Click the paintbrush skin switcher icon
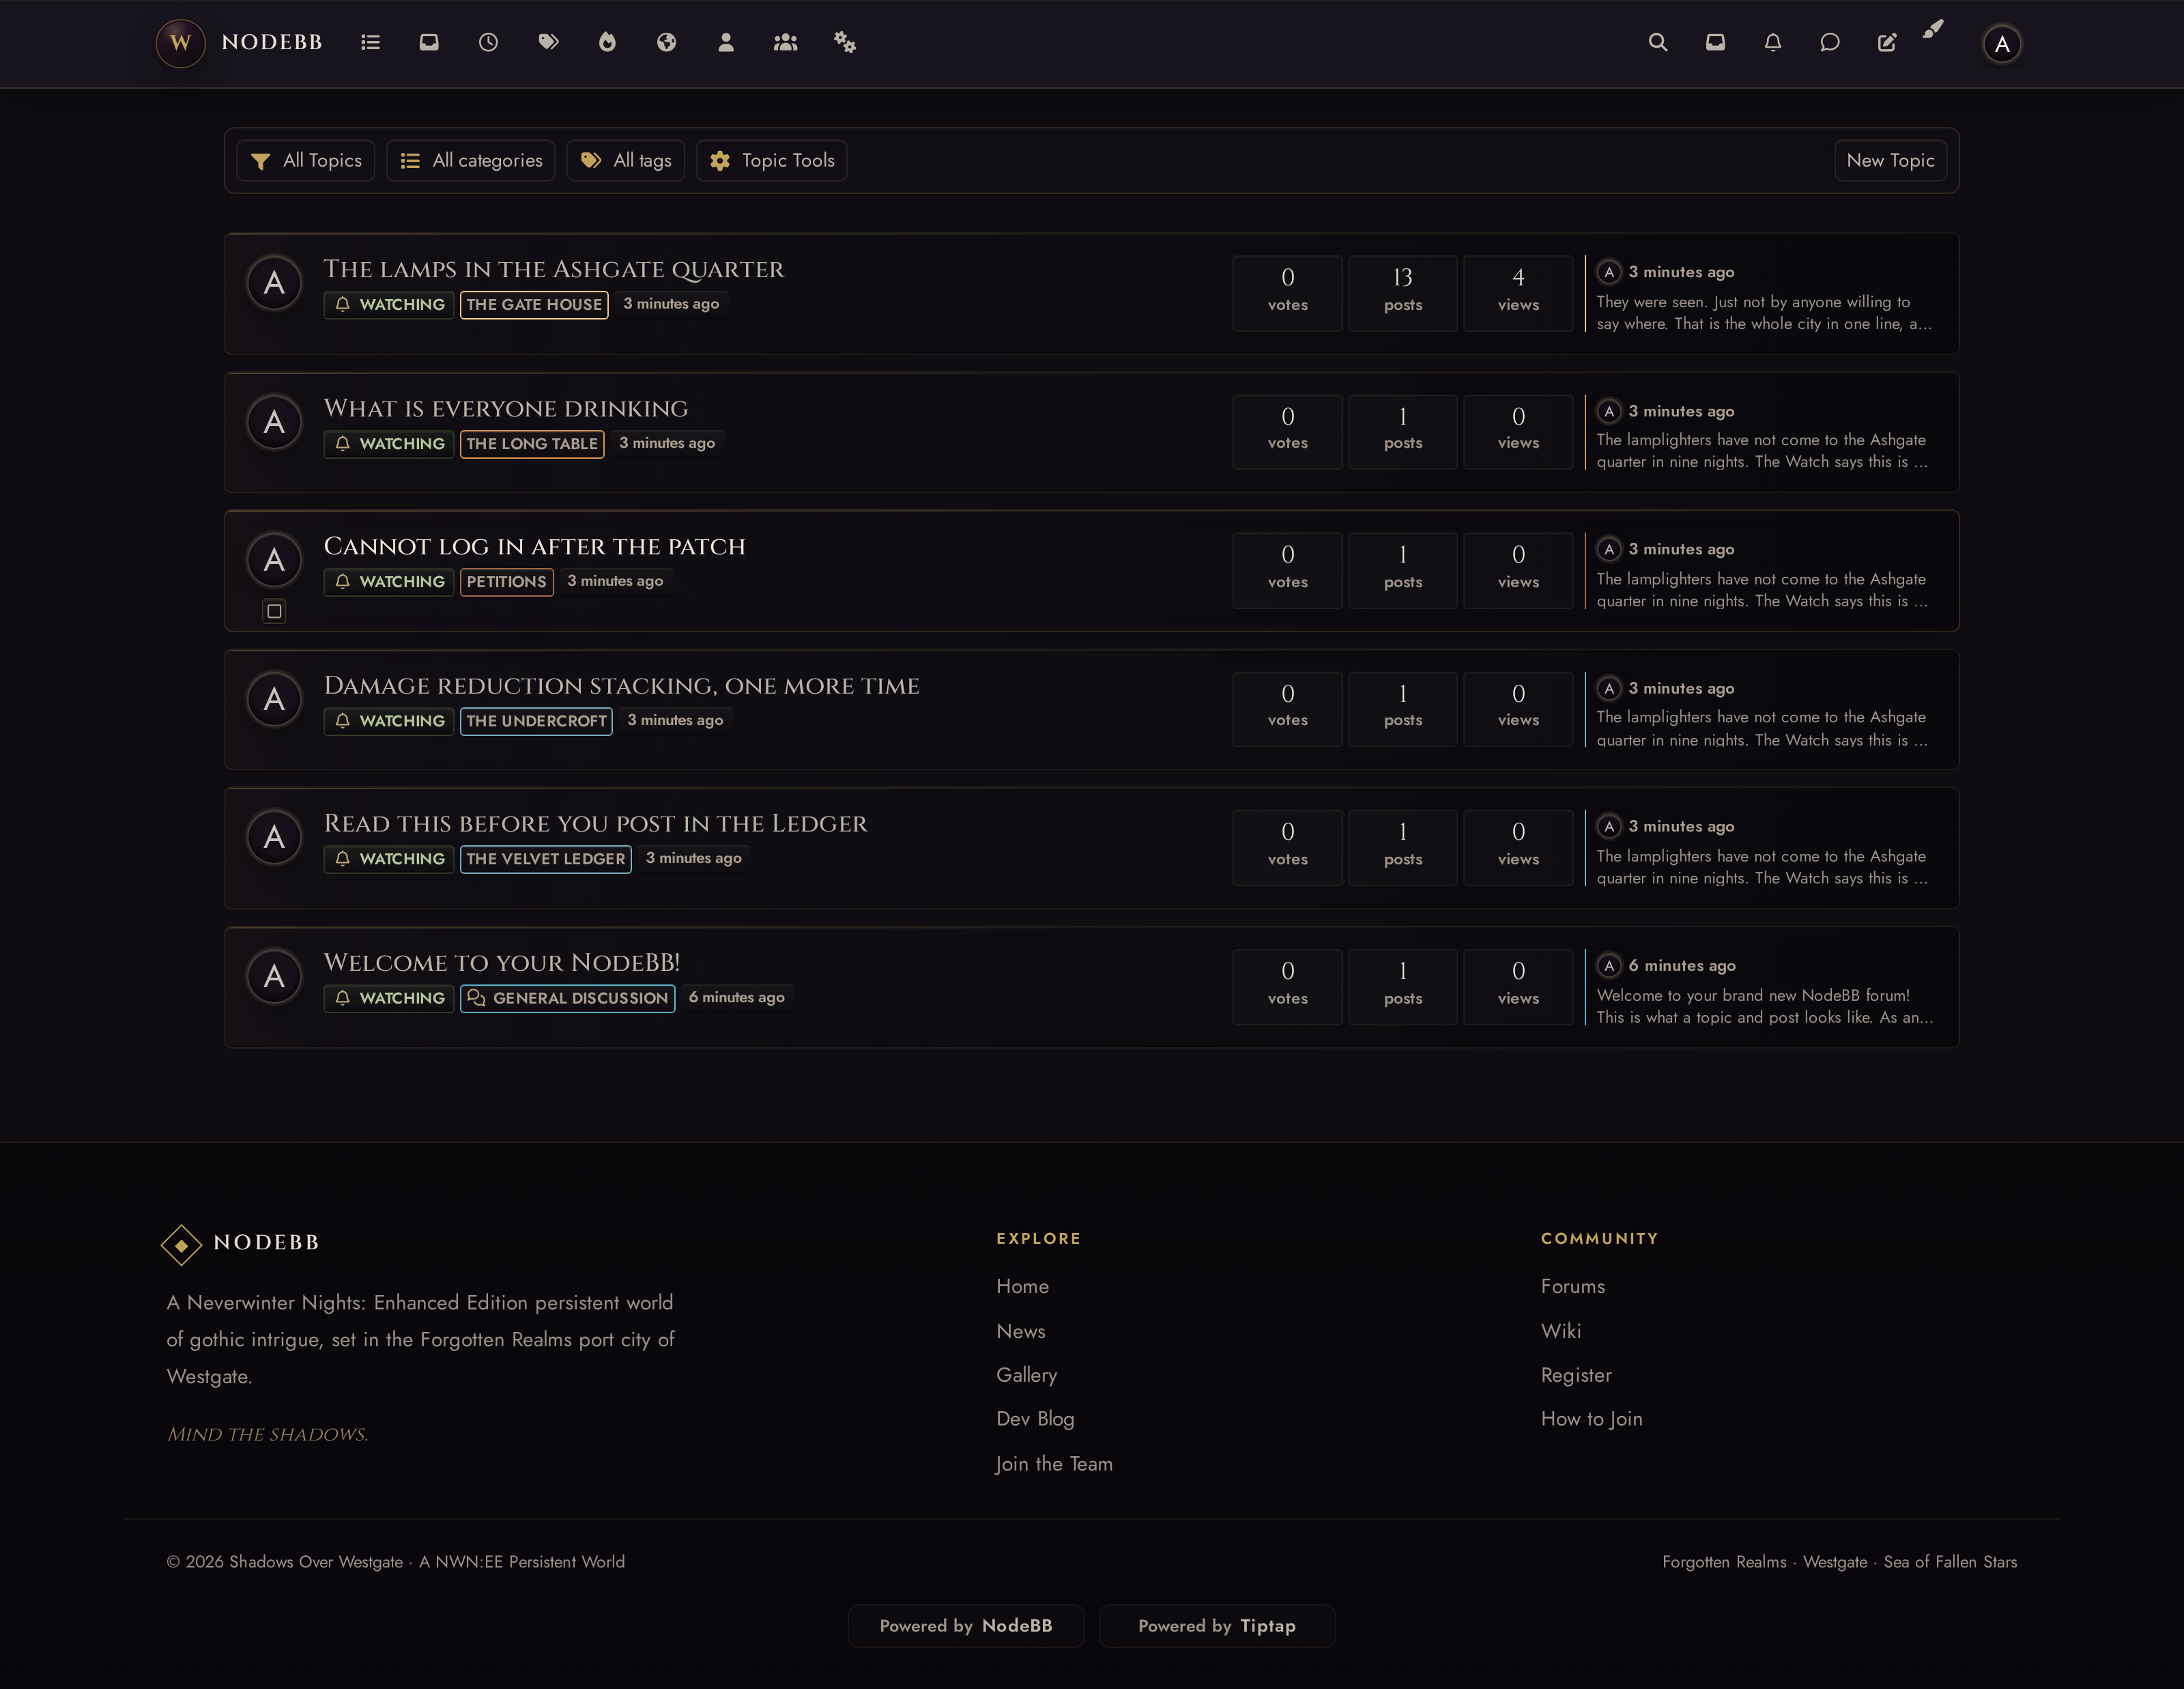 tap(1933, 29)
